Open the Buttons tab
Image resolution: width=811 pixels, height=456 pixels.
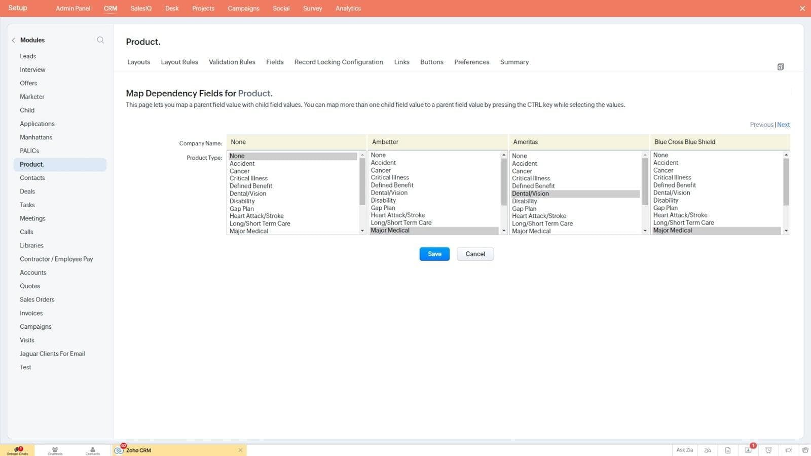432,62
